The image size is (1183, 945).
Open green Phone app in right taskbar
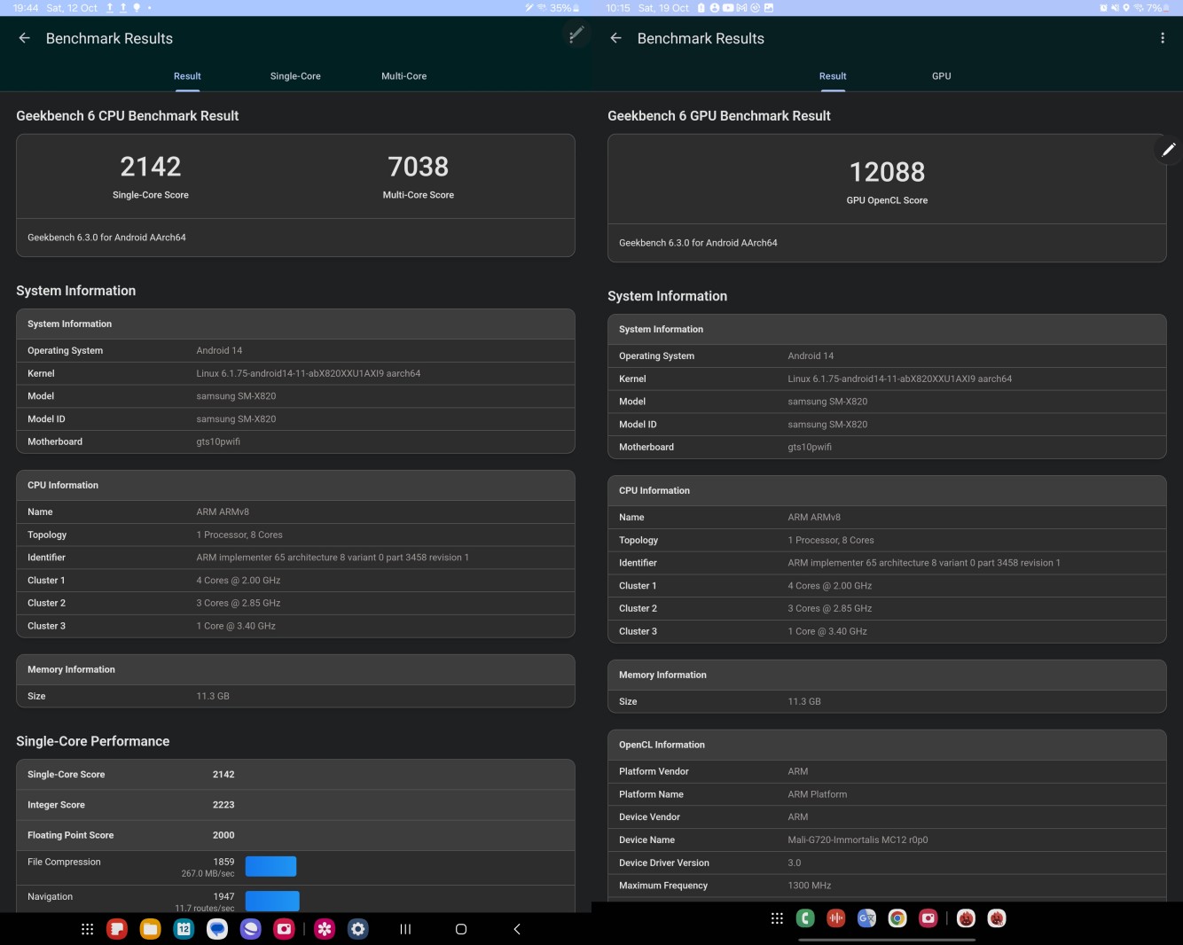click(805, 918)
